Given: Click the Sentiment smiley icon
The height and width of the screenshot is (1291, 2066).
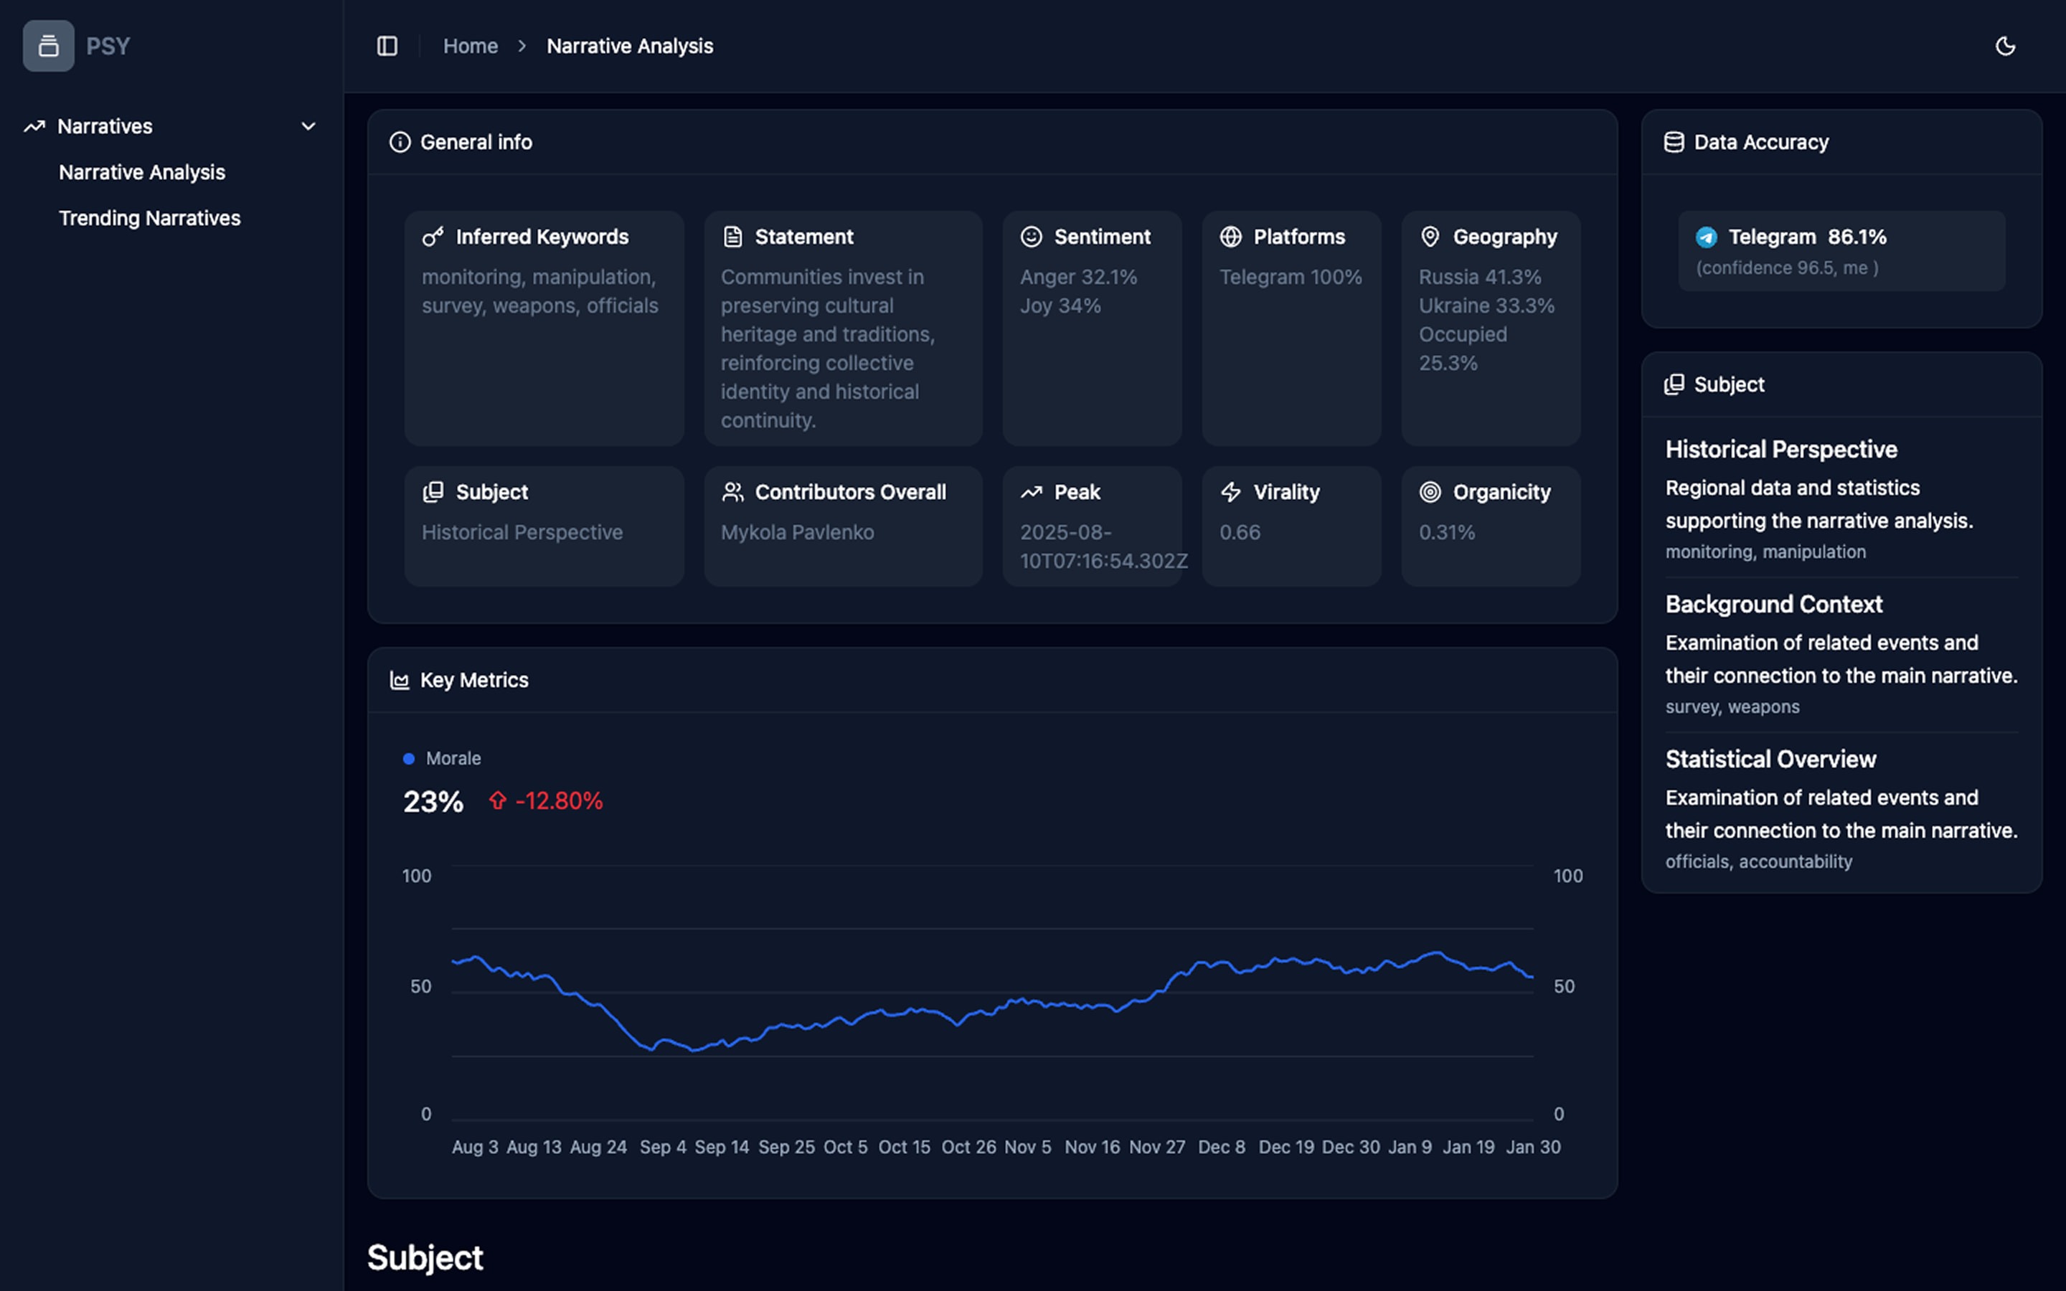Looking at the screenshot, I should pyautogui.click(x=1032, y=237).
